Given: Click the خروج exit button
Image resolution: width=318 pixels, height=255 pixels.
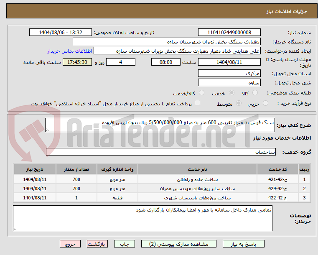Looking at the screenshot, I should click(70, 244).
